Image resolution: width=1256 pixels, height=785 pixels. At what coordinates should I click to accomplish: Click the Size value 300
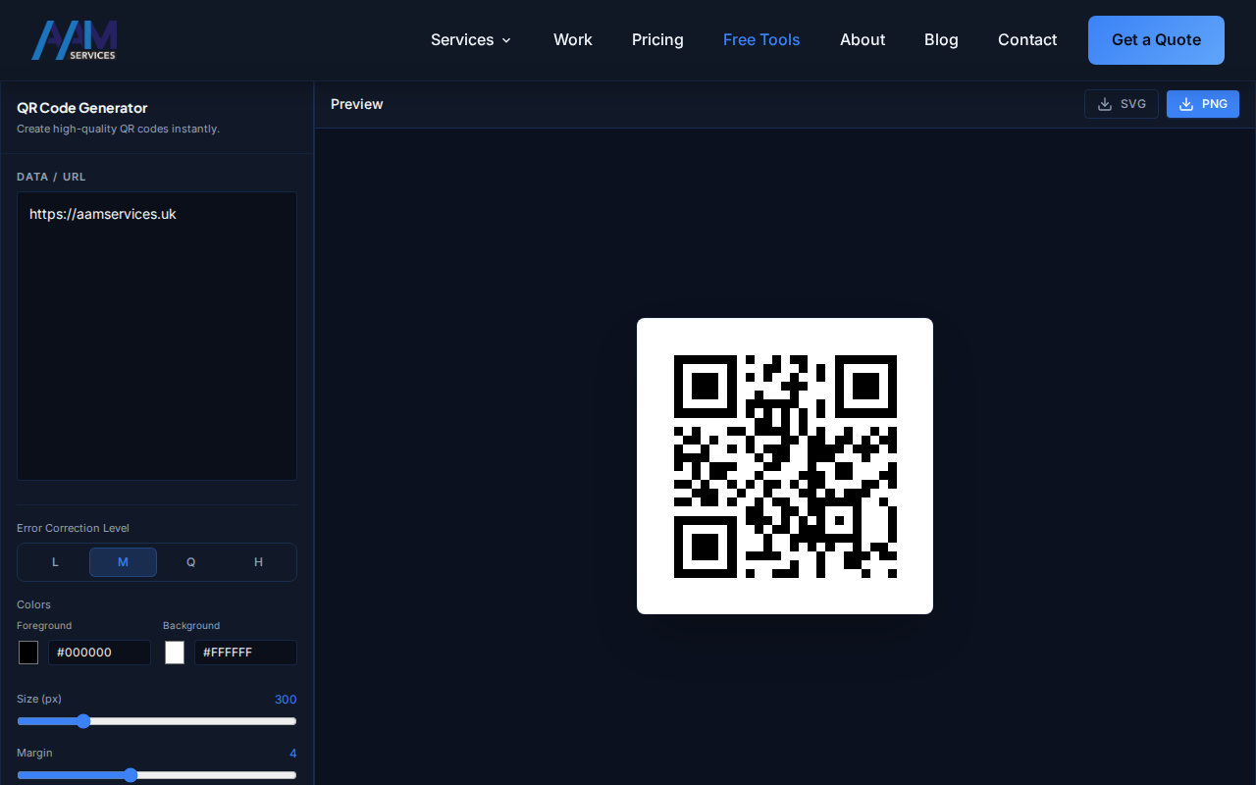tap(286, 700)
